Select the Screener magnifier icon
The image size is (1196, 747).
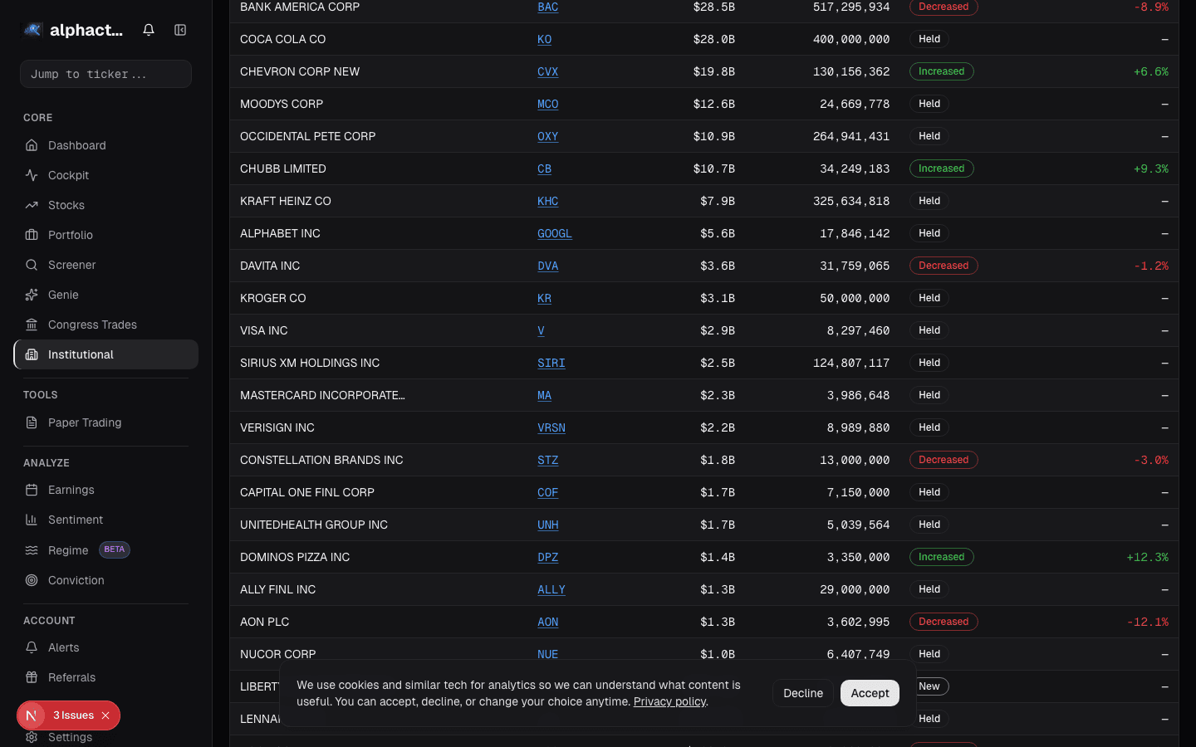pyautogui.click(x=32, y=265)
